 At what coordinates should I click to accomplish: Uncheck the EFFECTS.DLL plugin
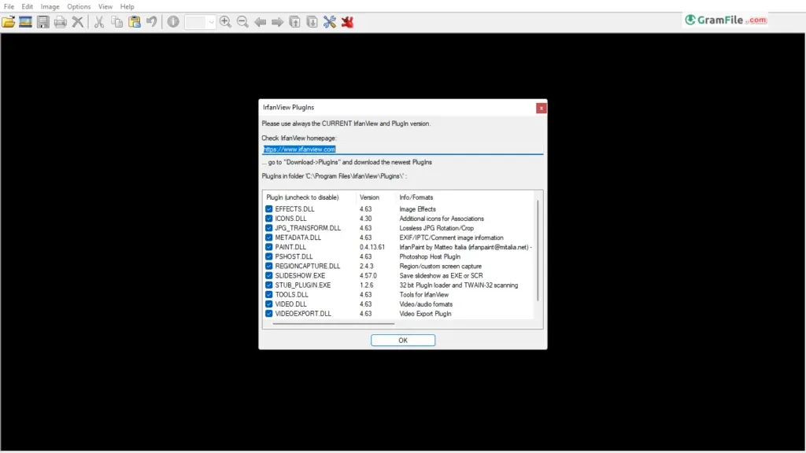[269, 209]
